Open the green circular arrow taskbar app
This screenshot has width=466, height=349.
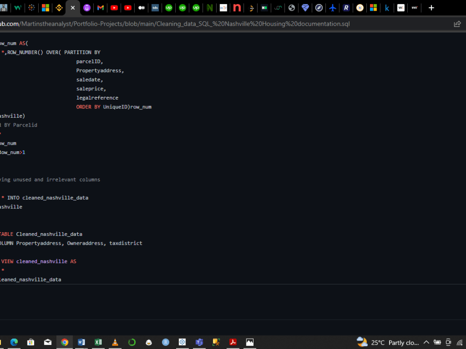pos(132,342)
